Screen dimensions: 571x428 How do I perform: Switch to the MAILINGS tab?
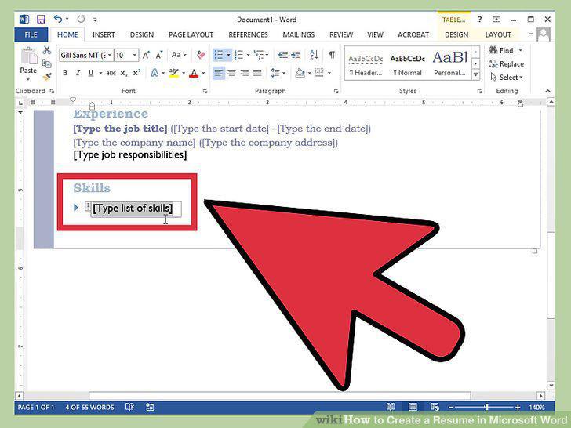pyautogui.click(x=299, y=35)
